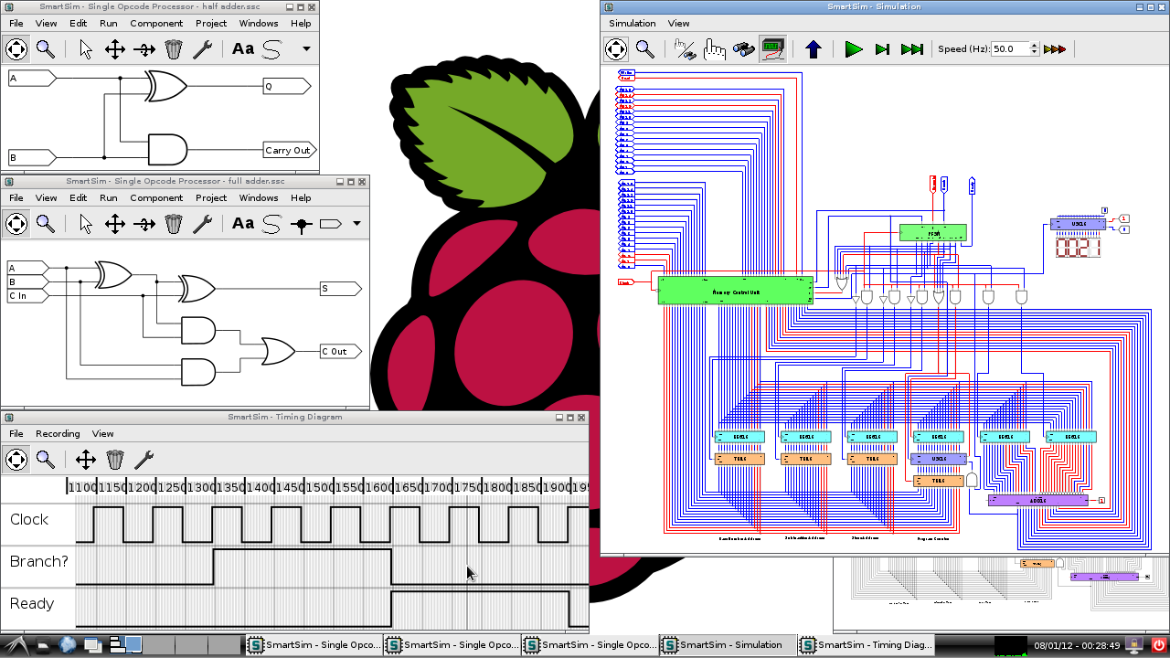Select the magnifier zoom tool in full adder window
Viewport: 1170px width, 658px height.
click(46, 223)
